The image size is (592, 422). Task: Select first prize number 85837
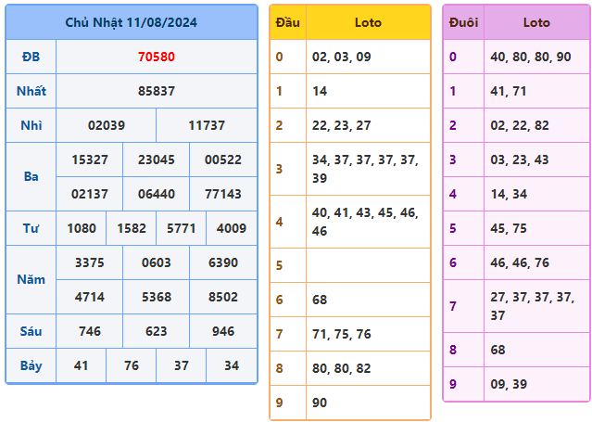[156, 91]
